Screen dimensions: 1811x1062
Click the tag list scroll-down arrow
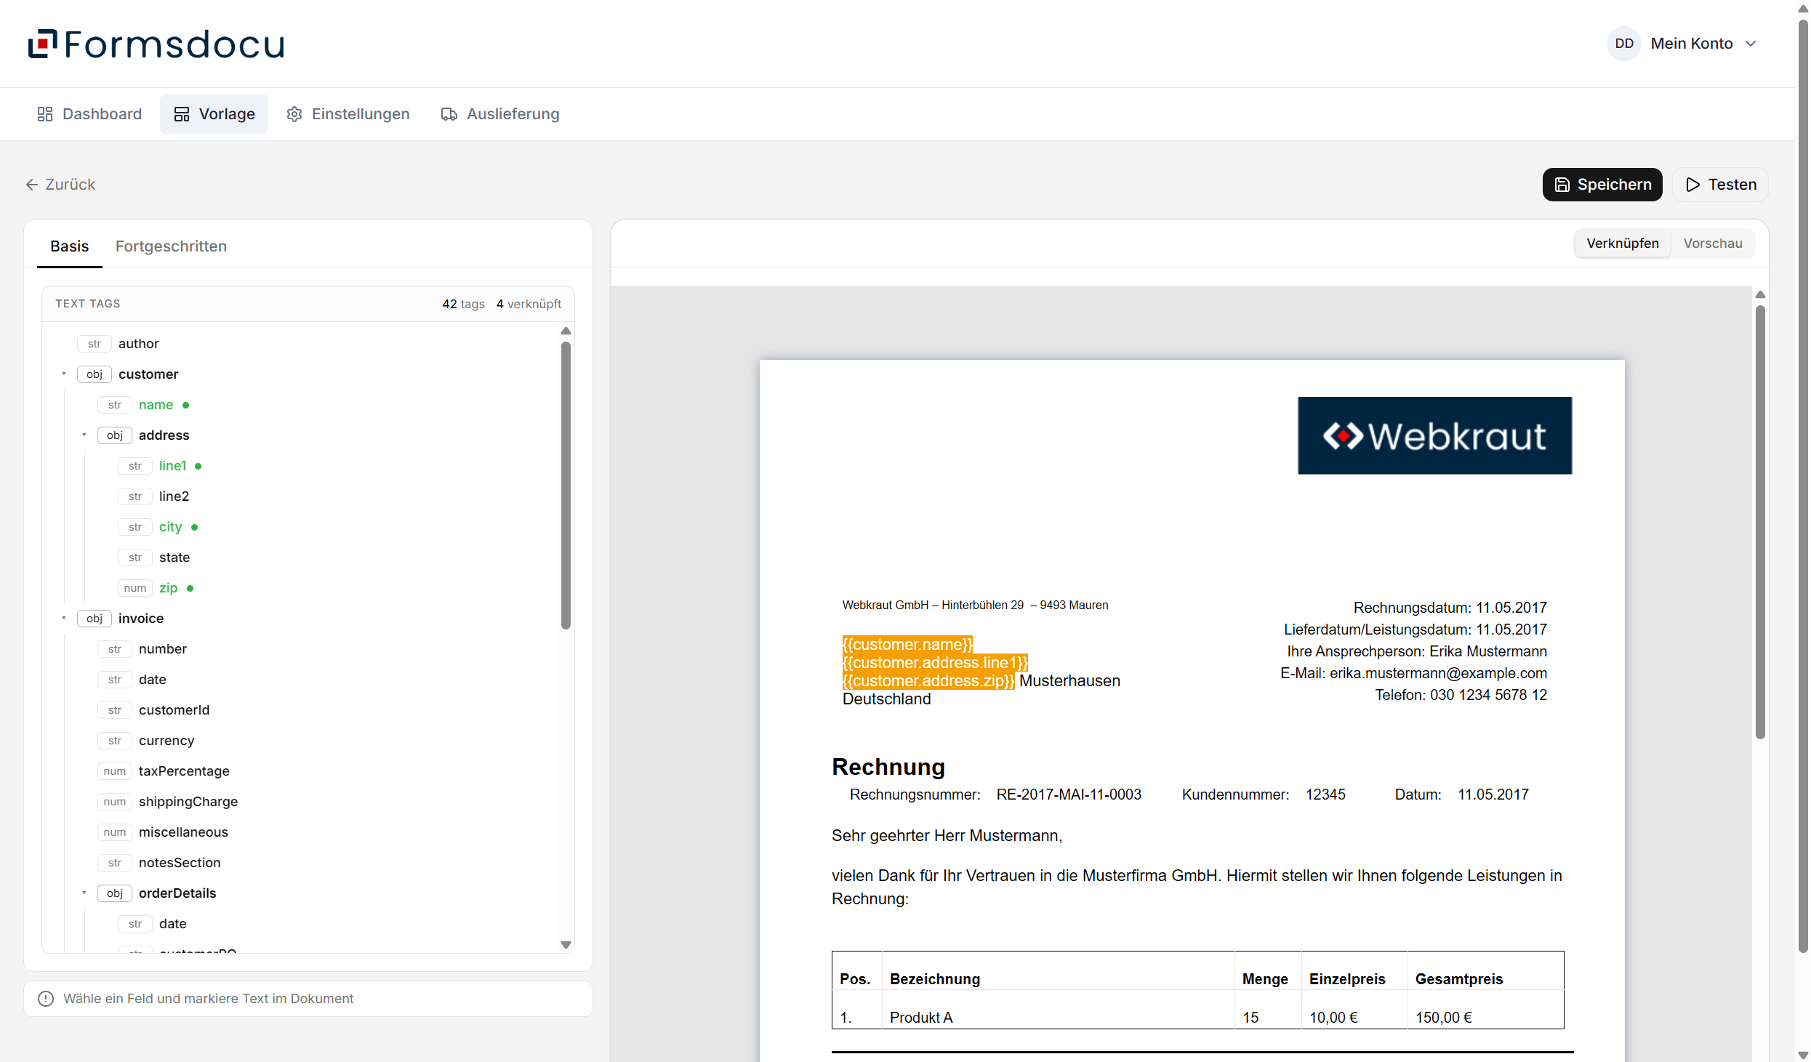click(566, 945)
